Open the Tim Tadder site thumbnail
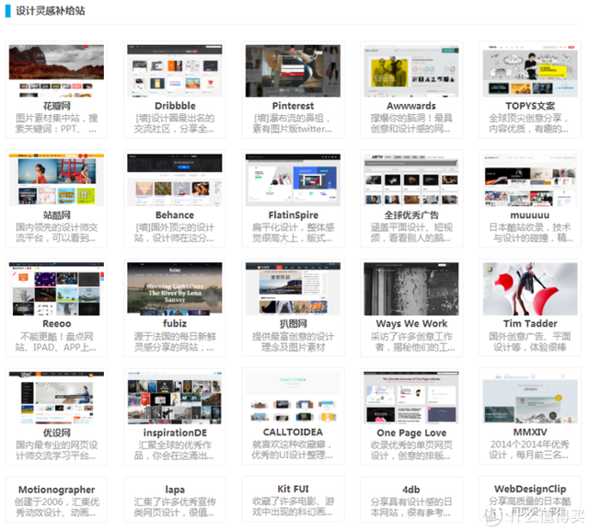 (x=530, y=289)
